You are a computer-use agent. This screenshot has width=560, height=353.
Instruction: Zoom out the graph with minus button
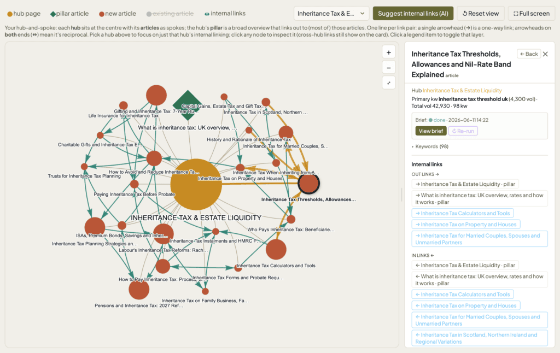click(389, 67)
